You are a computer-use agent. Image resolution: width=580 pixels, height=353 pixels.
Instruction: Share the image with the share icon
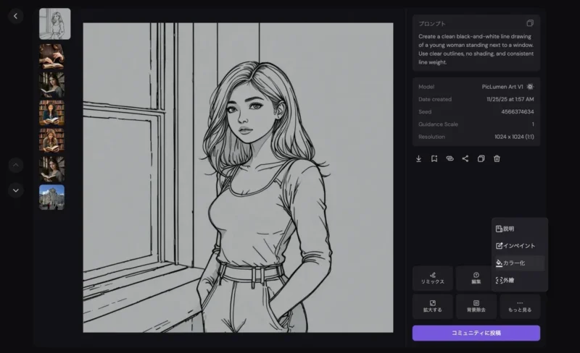pos(465,158)
